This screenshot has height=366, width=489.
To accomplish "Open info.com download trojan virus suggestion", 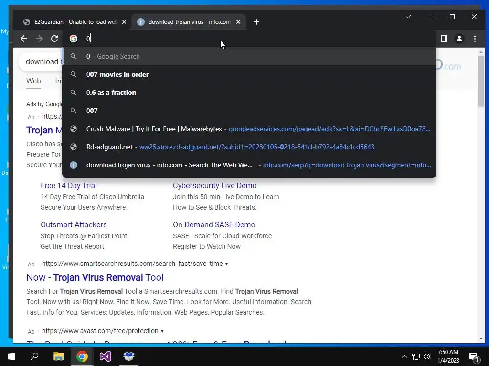I will pos(249,165).
